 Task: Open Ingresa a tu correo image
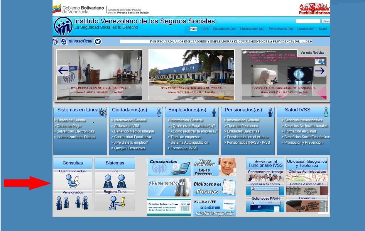265,191
